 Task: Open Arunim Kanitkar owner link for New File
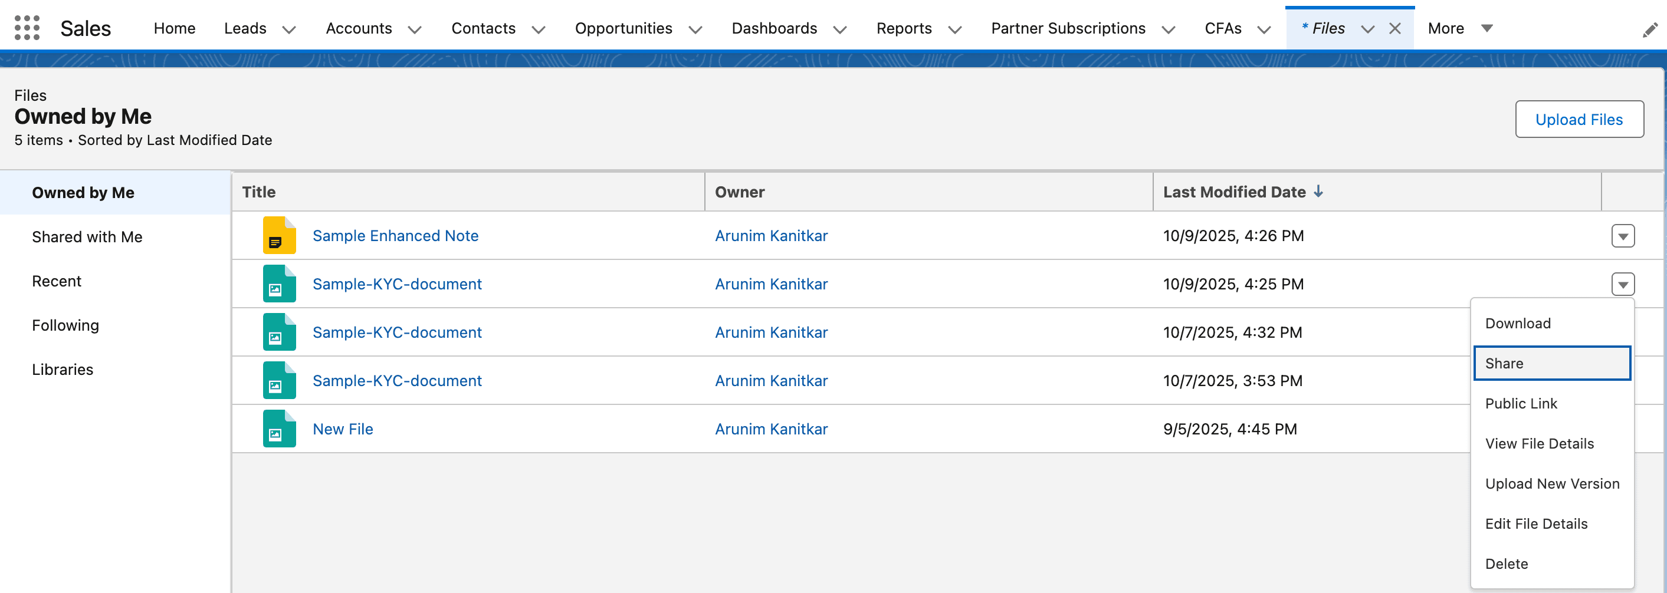(x=771, y=429)
